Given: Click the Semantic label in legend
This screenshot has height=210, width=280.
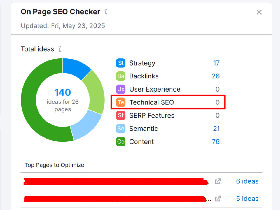Looking at the screenshot, I should coord(144,129).
